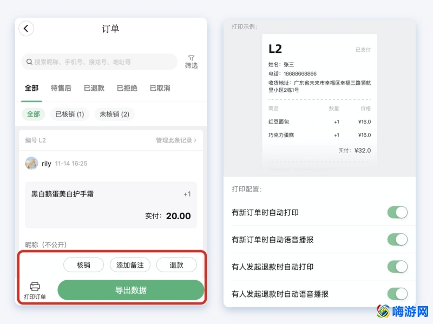The image size is (433, 324).
Task: Click the timestamp 11-14 16:25
Action: [71, 164]
